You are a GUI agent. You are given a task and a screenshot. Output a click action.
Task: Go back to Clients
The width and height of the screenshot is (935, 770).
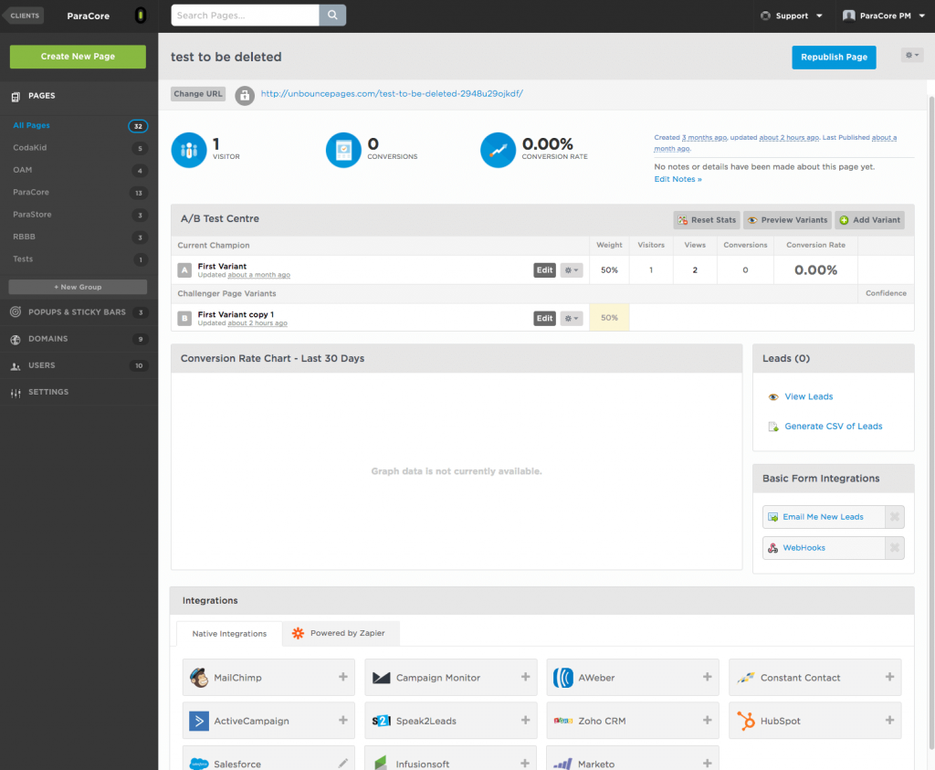coord(23,16)
